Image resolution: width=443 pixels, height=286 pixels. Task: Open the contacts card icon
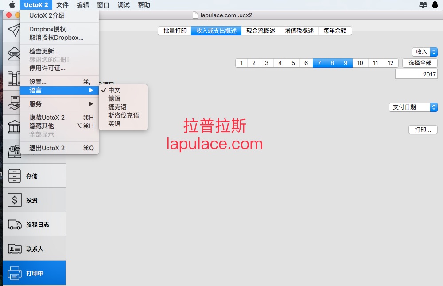(15, 249)
